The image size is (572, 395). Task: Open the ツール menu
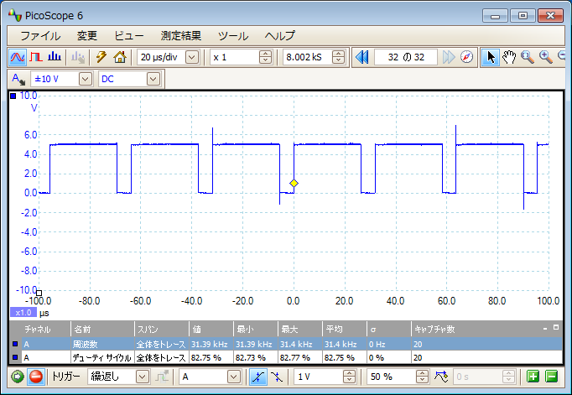(233, 36)
